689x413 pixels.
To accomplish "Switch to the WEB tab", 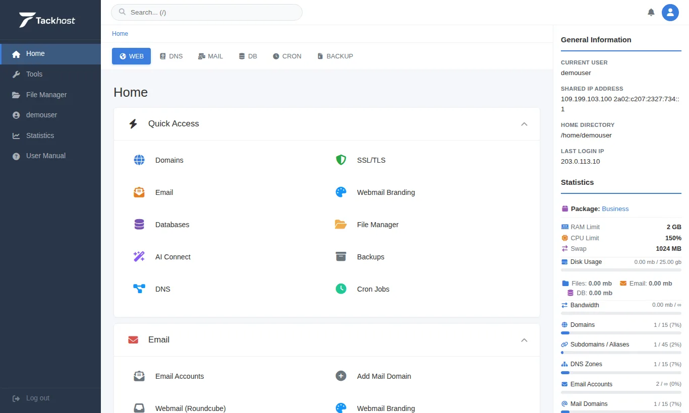I will [131, 56].
